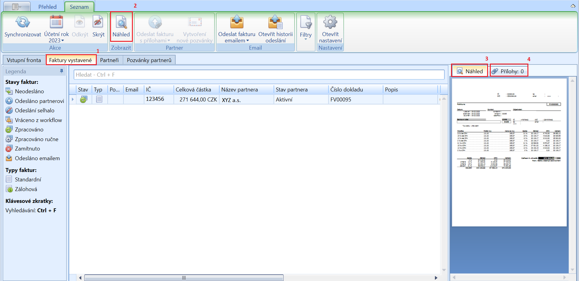Click the Hledat search field
This screenshot has height=281, width=579.
(259, 75)
